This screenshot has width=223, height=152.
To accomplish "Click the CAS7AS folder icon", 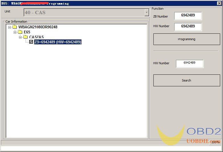I will [25, 37].
